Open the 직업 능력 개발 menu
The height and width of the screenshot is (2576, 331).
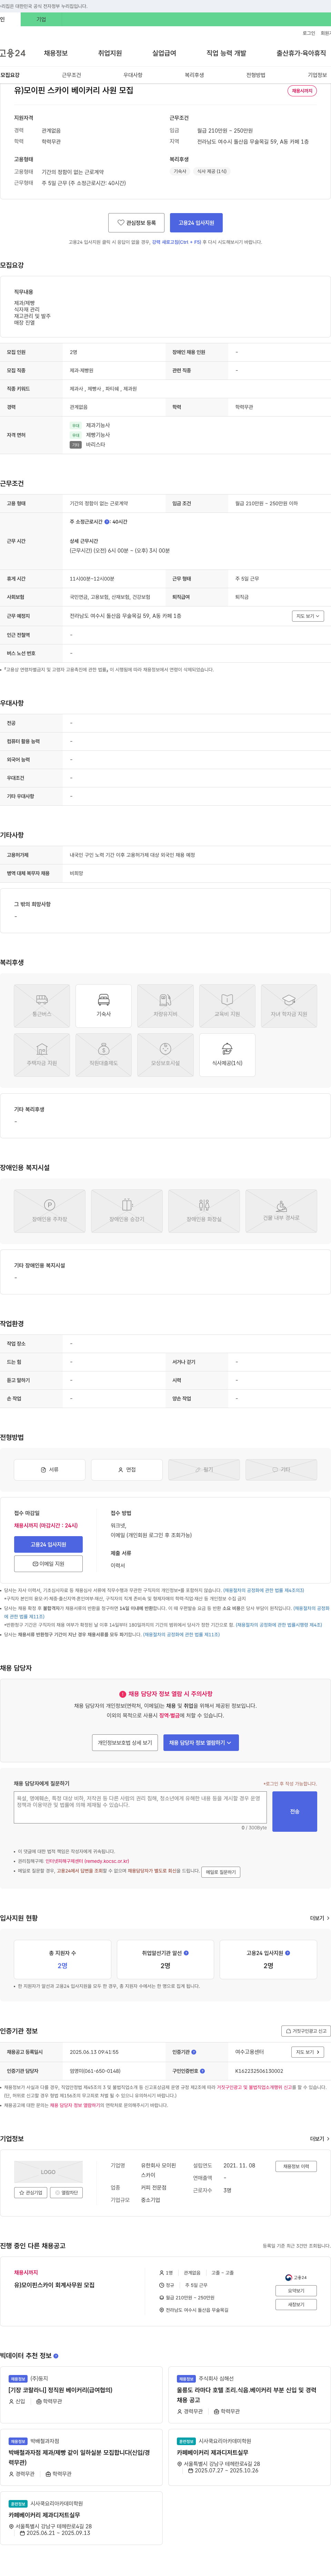[226, 53]
